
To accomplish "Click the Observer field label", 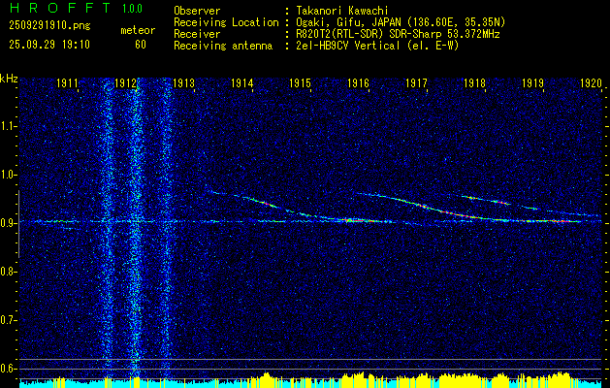I will click(x=197, y=11).
